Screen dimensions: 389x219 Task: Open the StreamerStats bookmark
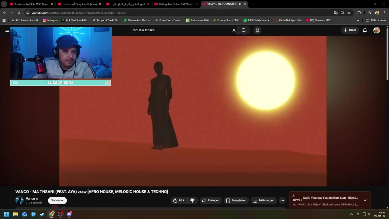click(x=226, y=20)
